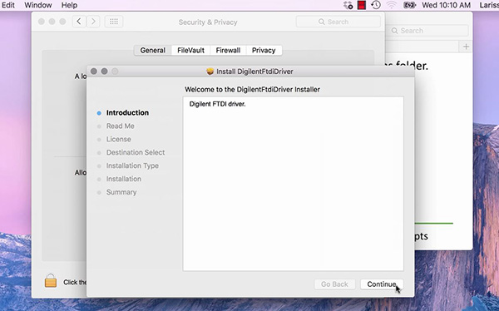This screenshot has height=311, width=499.
Task: Click the plus button in rear window
Action: click(x=466, y=47)
